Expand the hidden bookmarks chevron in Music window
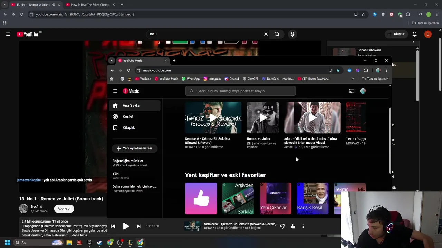 coord(353,79)
